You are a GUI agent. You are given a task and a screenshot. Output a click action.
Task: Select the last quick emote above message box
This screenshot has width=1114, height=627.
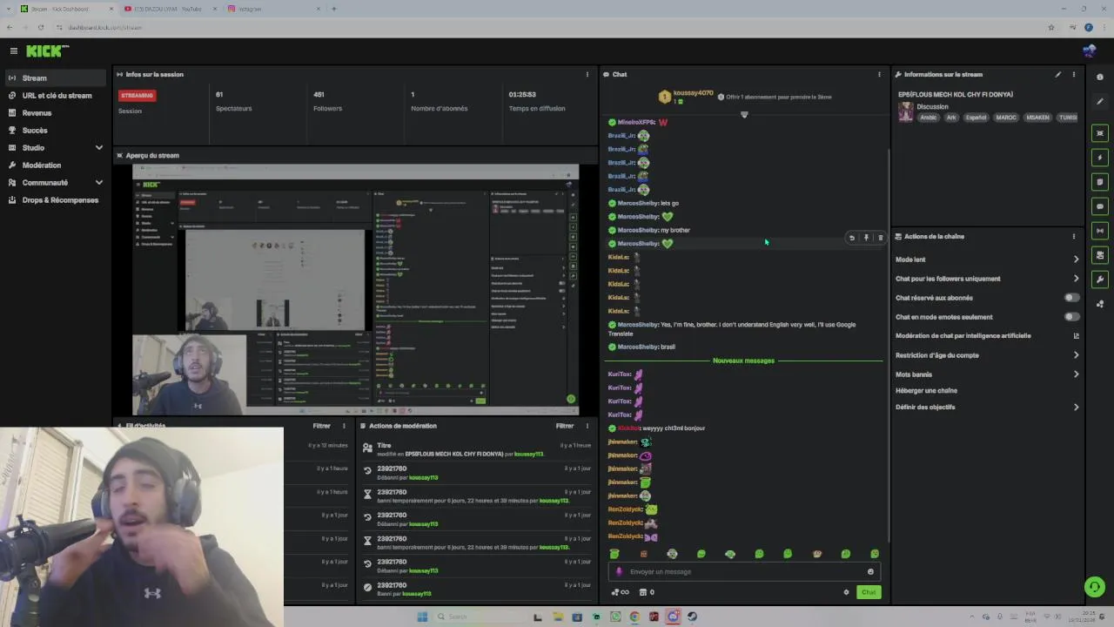pyautogui.click(x=875, y=554)
